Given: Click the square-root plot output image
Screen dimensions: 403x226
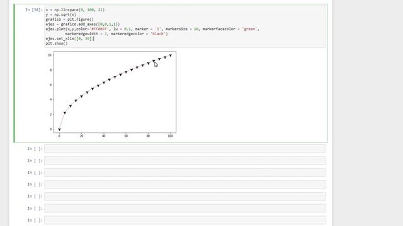Looking at the screenshot, I should (x=111, y=95).
